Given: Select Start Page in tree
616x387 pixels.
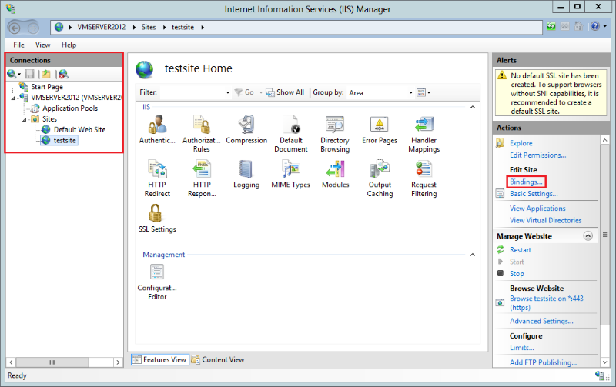Looking at the screenshot, I should click(47, 87).
